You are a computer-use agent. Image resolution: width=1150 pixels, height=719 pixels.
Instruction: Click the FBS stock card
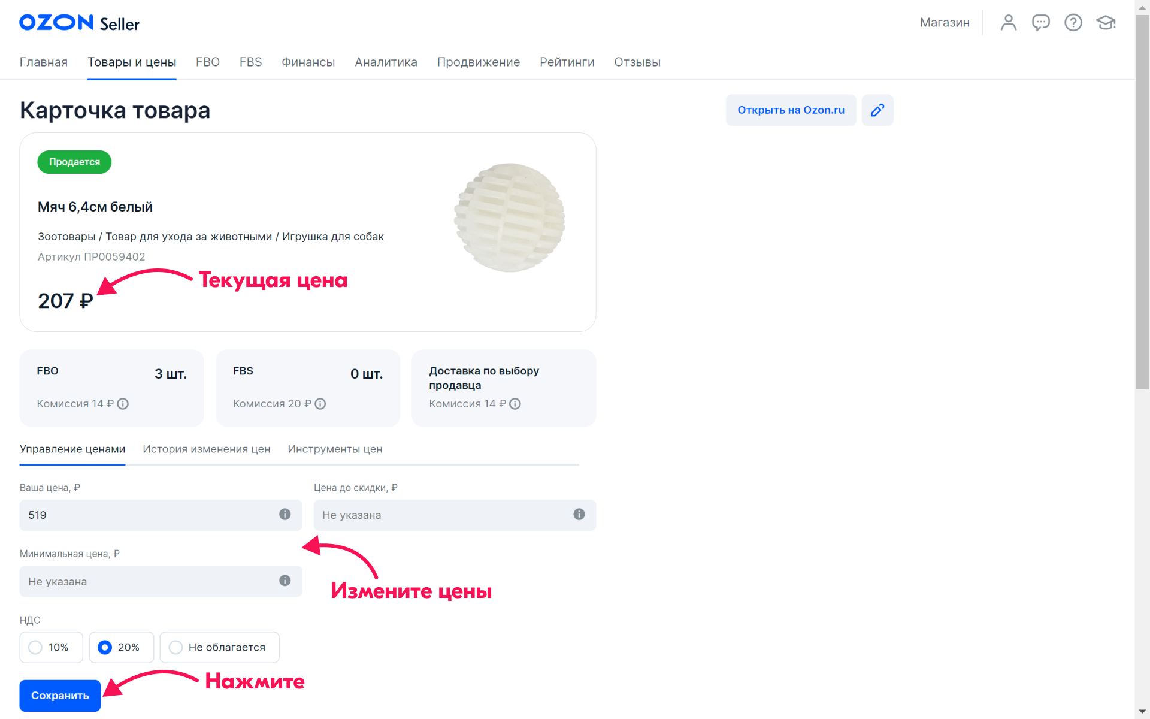pyautogui.click(x=308, y=388)
